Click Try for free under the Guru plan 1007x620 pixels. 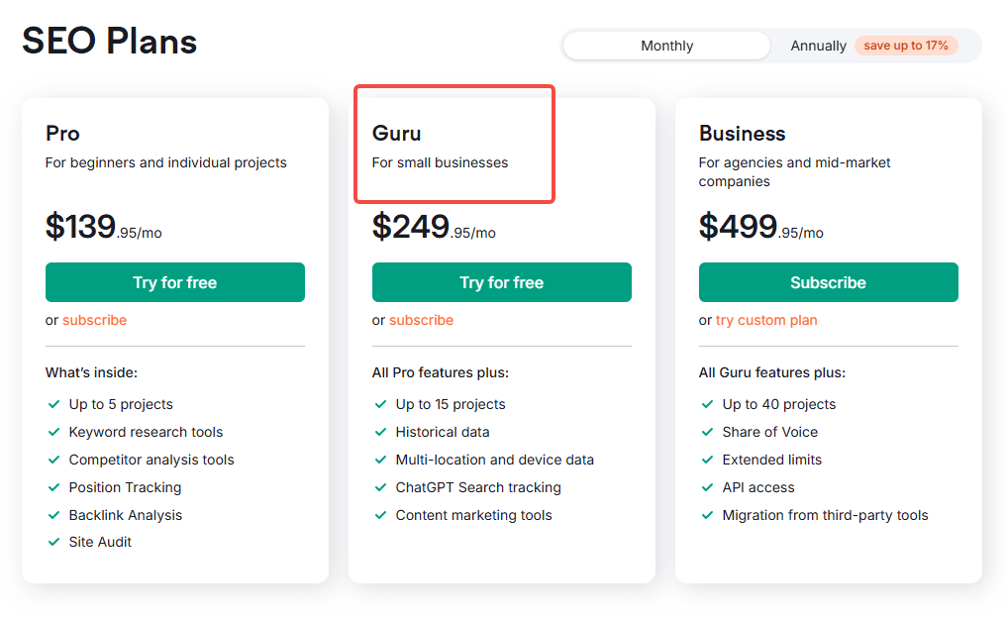click(501, 282)
